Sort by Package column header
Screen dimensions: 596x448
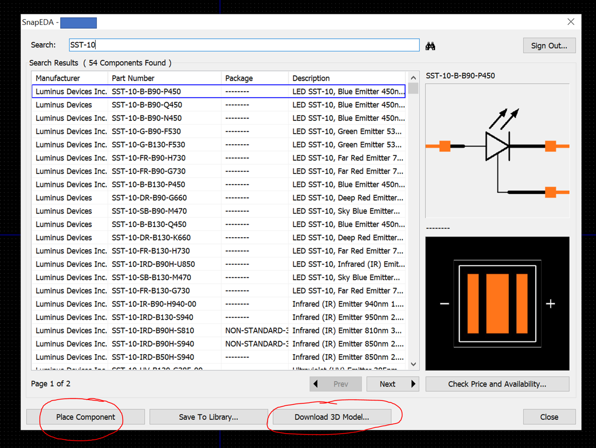(x=255, y=78)
